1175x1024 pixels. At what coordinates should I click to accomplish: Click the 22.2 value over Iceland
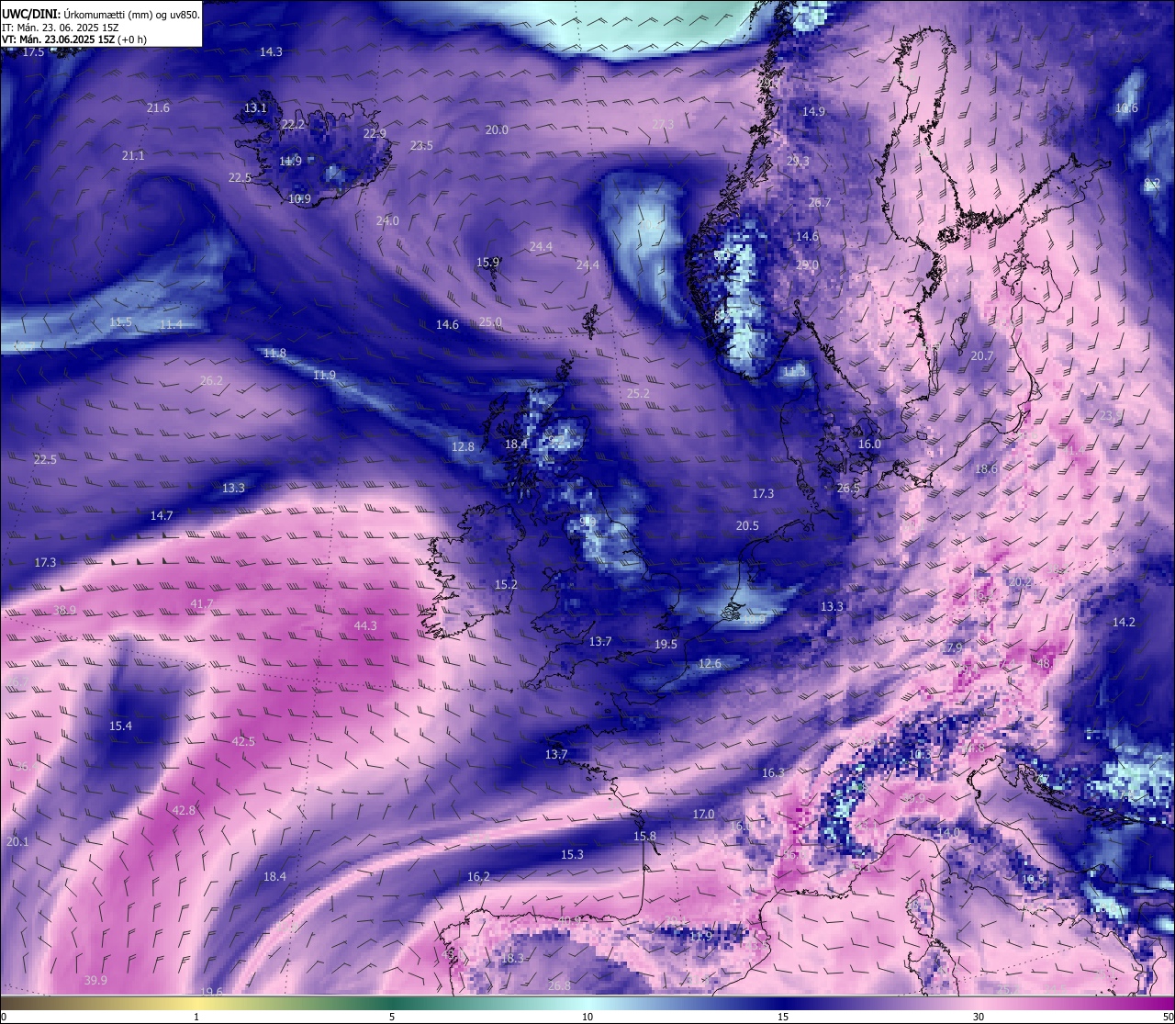coord(293,124)
